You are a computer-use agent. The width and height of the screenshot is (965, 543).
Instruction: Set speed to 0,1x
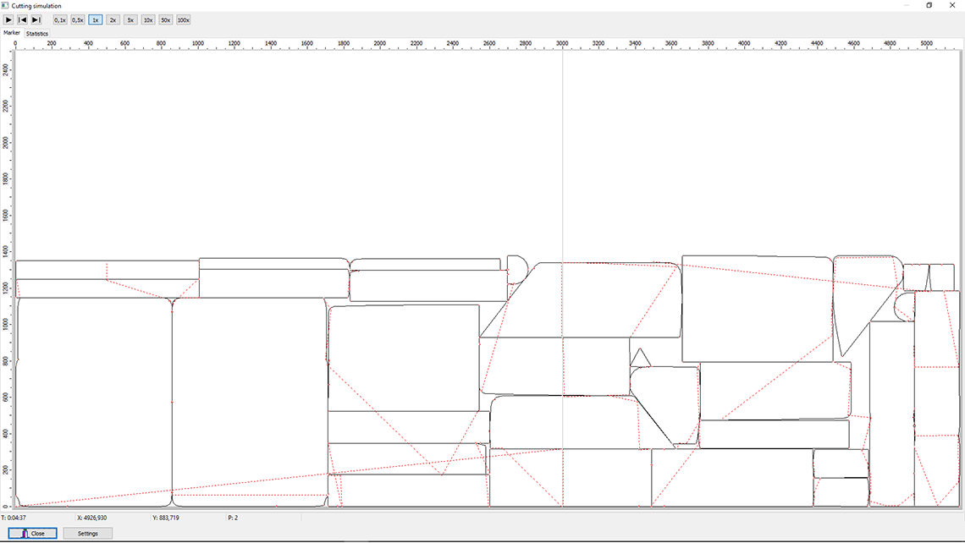(60, 19)
